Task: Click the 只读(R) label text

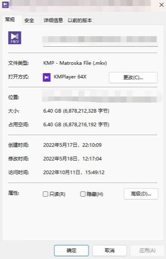Action: pos(57,194)
